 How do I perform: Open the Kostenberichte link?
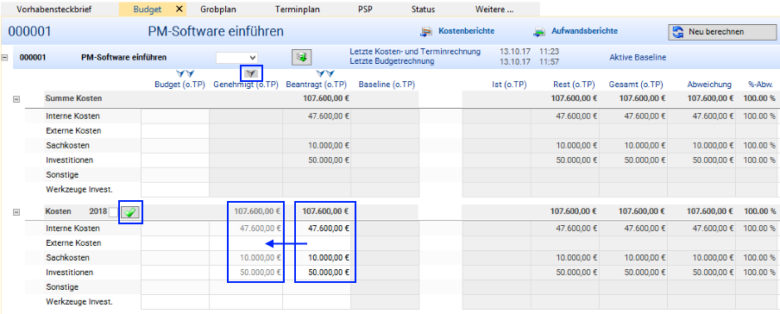coord(466,31)
